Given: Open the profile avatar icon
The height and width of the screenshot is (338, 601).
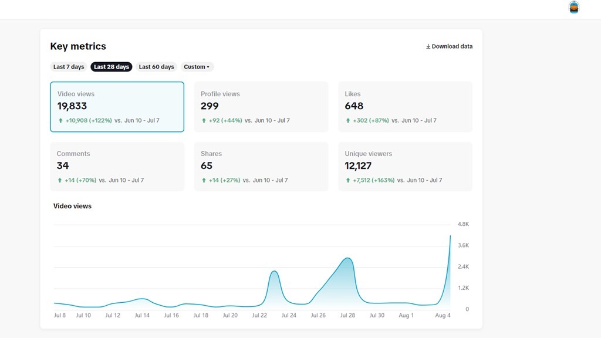Looking at the screenshot, I should tap(574, 8).
